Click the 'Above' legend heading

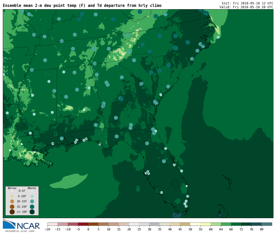[32, 188]
